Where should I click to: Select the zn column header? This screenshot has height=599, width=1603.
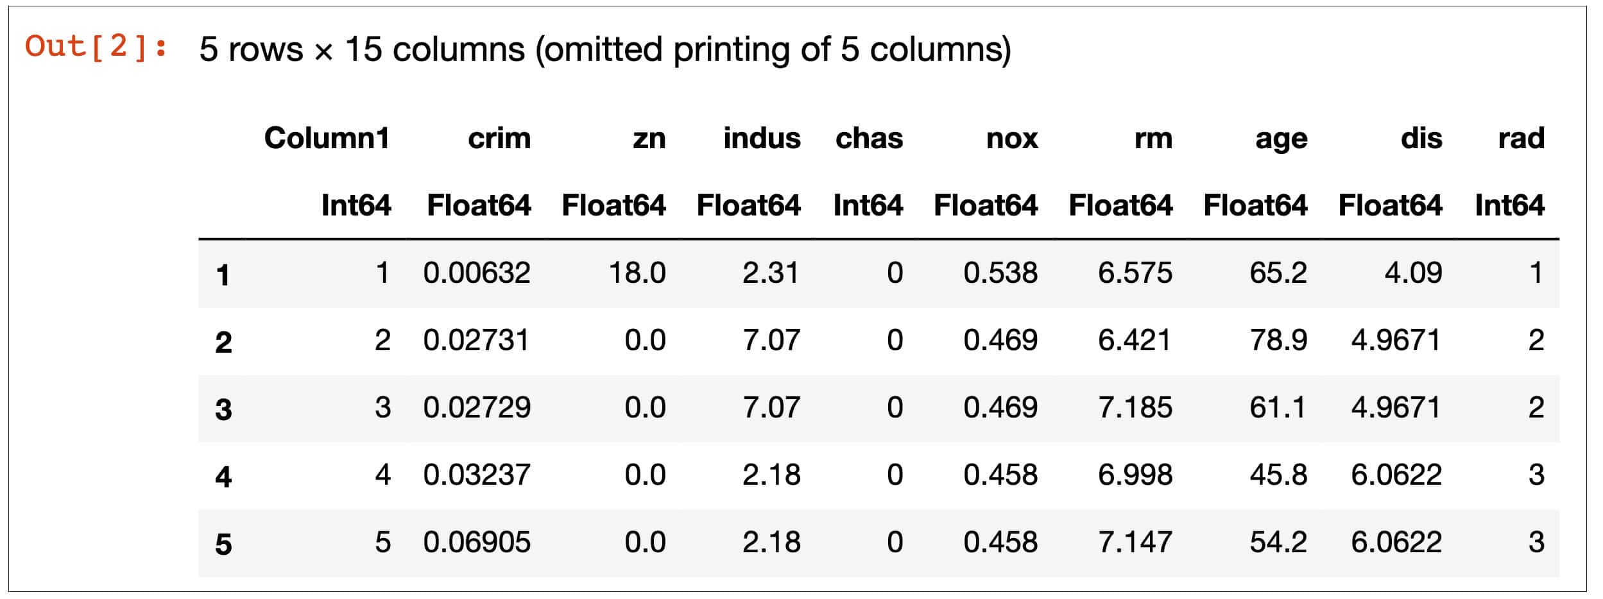(649, 139)
